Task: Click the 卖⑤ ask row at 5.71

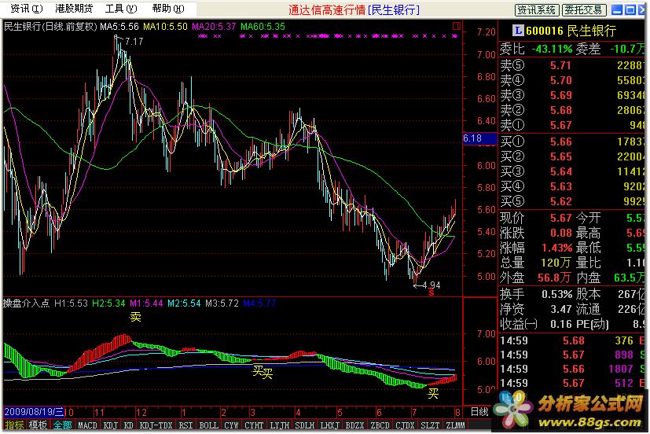Action: tap(572, 65)
